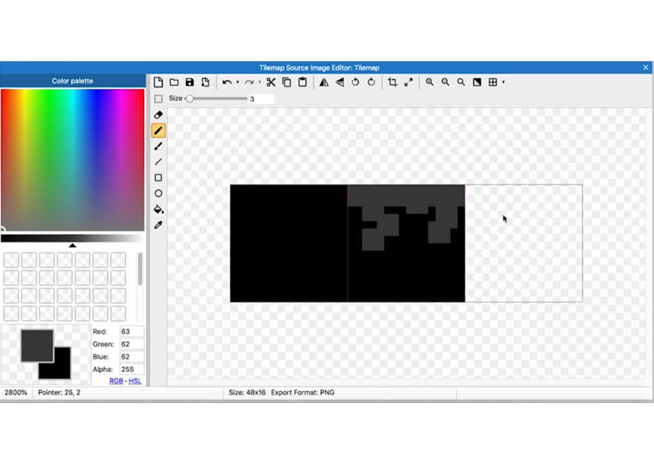
Task: Select the Ellipse shape tool
Action: [159, 193]
